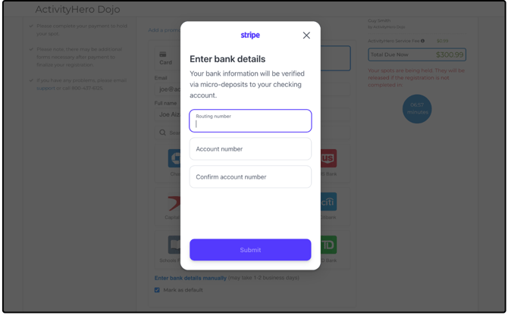The image size is (508, 315).
Task: Click the bank search magnifier icon
Action: pyautogui.click(x=162, y=133)
